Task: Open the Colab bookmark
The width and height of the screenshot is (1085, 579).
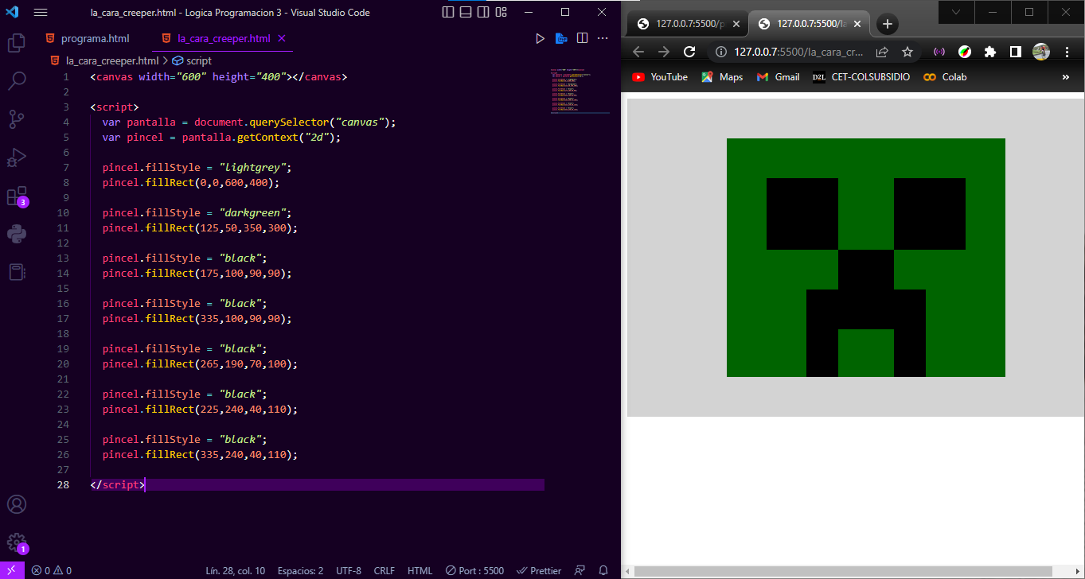Action: click(945, 77)
